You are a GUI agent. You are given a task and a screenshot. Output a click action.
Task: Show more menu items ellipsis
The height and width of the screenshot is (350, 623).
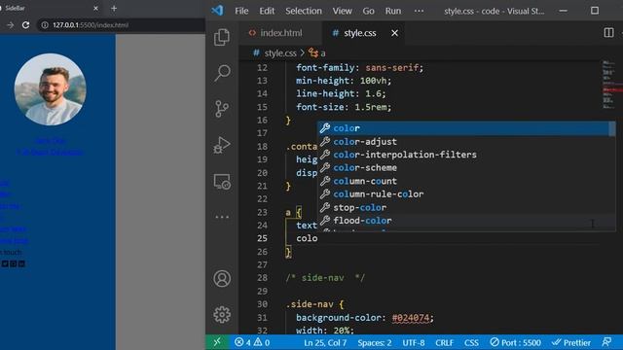[419, 11]
